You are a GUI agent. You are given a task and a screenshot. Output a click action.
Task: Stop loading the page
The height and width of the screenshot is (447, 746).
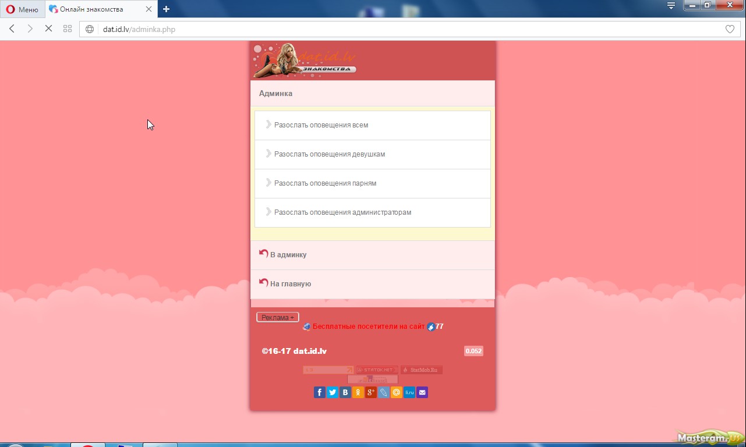[49, 29]
